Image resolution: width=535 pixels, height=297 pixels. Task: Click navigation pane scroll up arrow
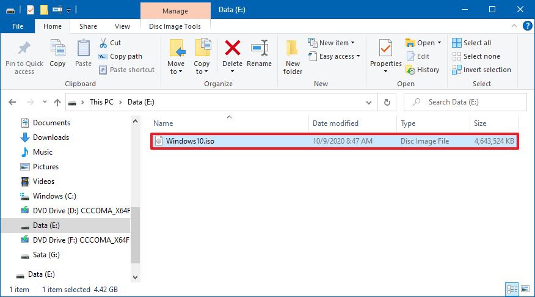pyautogui.click(x=135, y=121)
